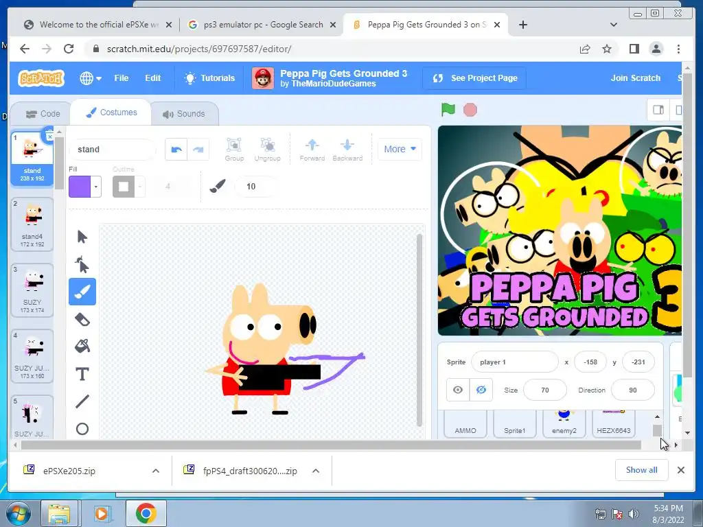
Task: Click the Ungroup icon
Action: 267,150
